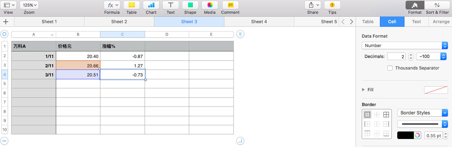The height and width of the screenshot is (147, 452).
Task: Select column E header
Action: pyautogui.click(x=211, y=34)
